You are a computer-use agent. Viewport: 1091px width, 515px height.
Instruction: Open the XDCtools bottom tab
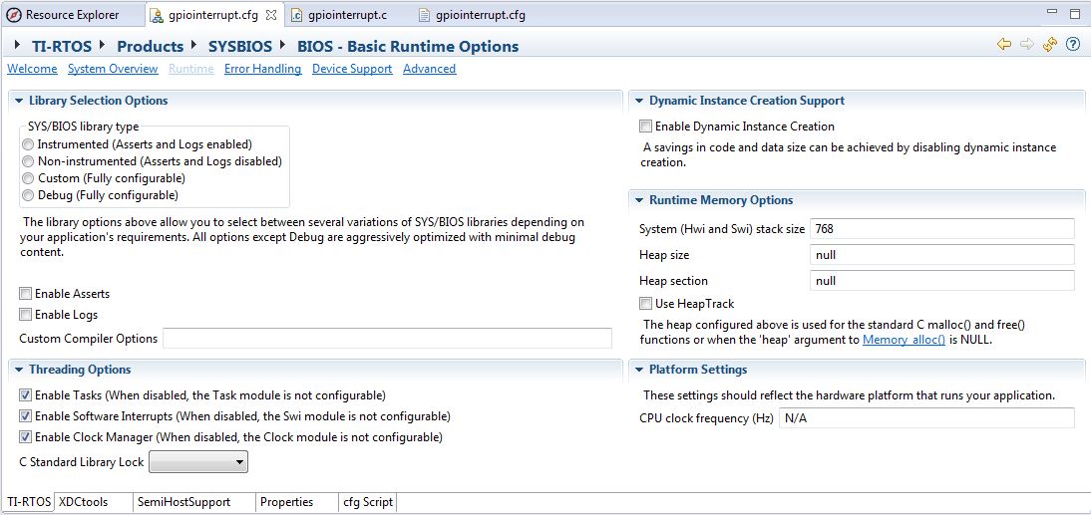tap(83, 502)
